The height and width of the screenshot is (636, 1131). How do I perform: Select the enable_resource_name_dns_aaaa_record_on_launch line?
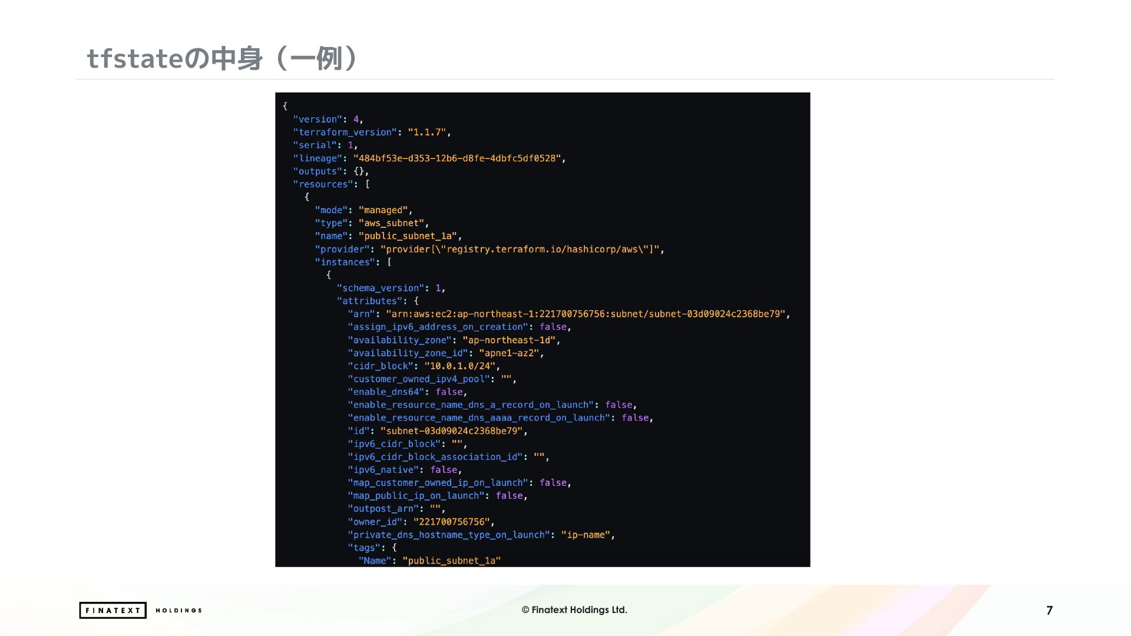(x=501, y=418)
